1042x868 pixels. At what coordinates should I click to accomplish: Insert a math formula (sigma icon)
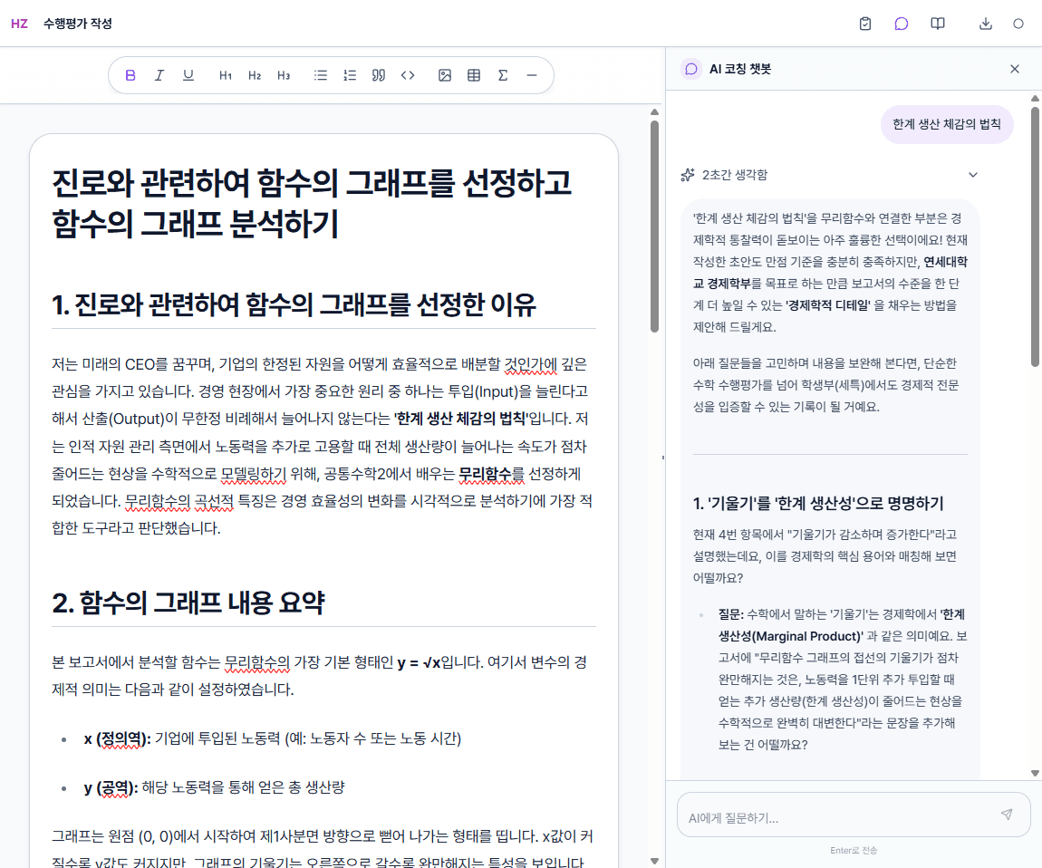pos(503,75)
